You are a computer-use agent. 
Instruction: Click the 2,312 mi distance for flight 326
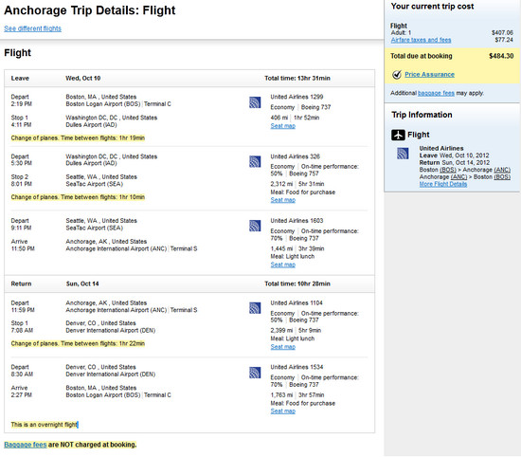[x=281, y=184]
